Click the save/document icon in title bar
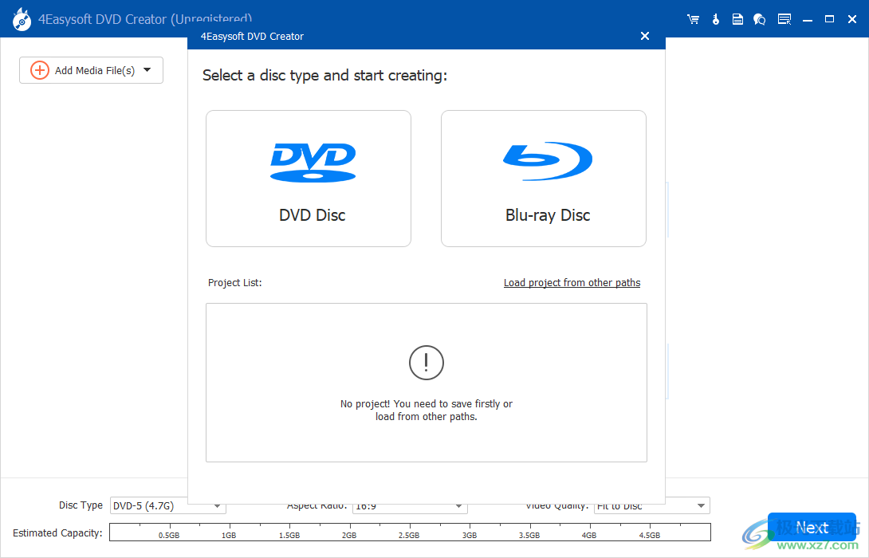Screen dimensions: 869x558 point(737,18)
